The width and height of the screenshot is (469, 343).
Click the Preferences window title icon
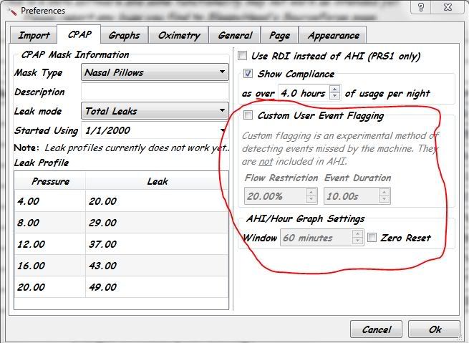[x=9, y=11]
